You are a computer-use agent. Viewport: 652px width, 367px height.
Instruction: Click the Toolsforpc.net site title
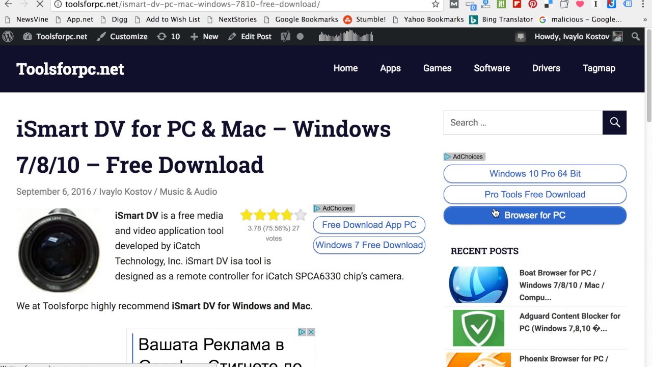[x=70, y=69]
